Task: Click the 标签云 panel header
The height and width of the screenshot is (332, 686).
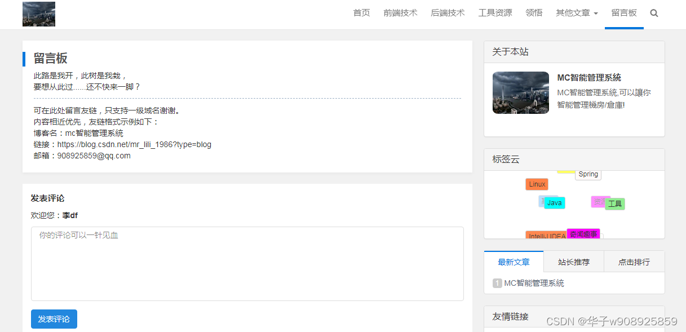Action: click(574, 160)
